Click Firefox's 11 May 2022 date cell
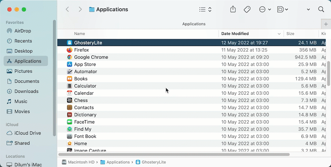This screenshot has height=167, width=331. pyautogui.click(x=244, y=50)
